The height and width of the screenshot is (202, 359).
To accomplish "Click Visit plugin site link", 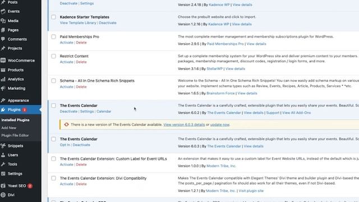I will click(x=251, y=191).
